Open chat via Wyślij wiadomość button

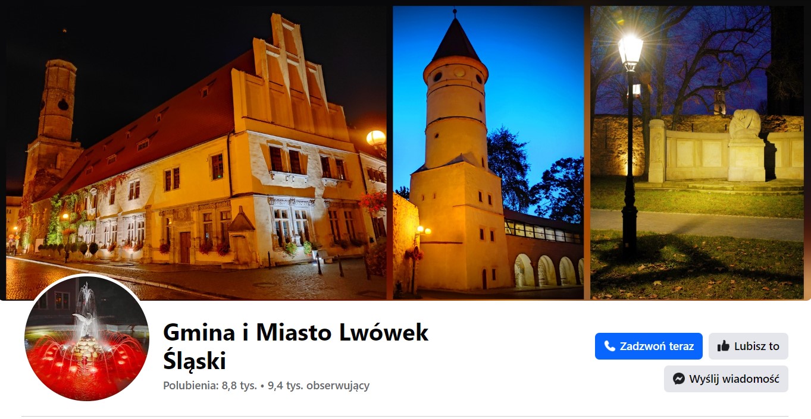(726, 379)
